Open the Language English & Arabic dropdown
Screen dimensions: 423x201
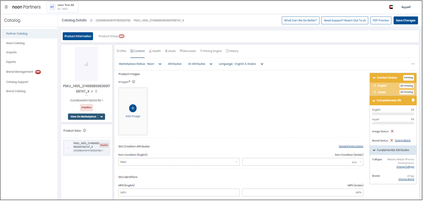click(262, 64)
